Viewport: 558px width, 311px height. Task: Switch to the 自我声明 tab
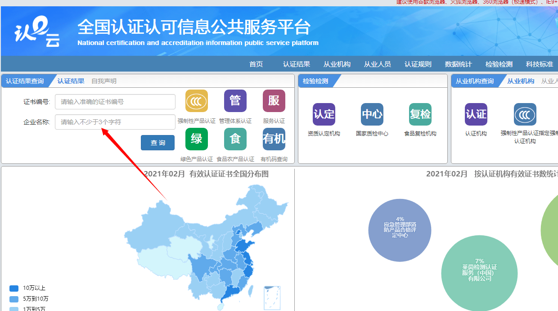tap(104, 81)
